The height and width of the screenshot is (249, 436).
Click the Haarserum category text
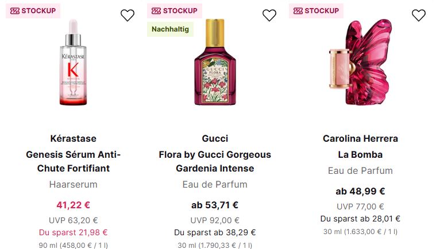(73, 185)
